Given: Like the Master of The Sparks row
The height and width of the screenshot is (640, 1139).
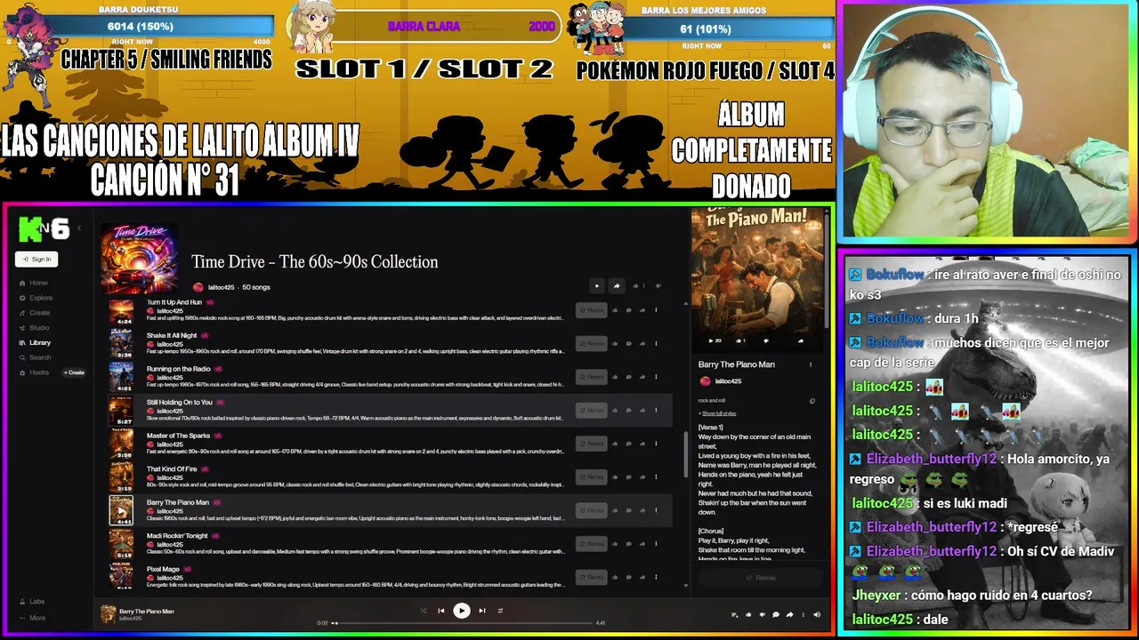Looking at the screenshot, I should coord(615,444).
